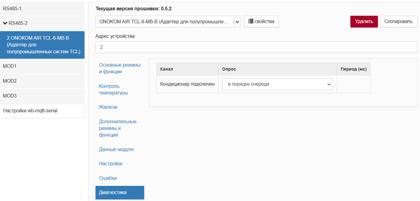Switch to Основные режимы и функции tab

pyautogui.click(x=120, y=68)
